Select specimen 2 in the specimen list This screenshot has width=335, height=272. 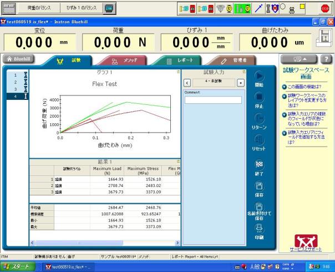click(15, 82)
